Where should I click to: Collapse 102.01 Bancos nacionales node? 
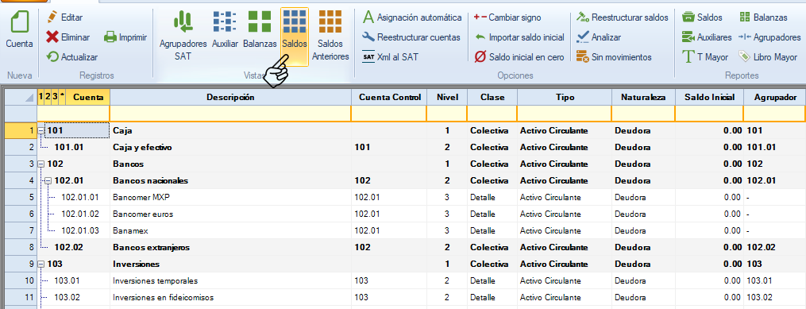click(48, 181)
